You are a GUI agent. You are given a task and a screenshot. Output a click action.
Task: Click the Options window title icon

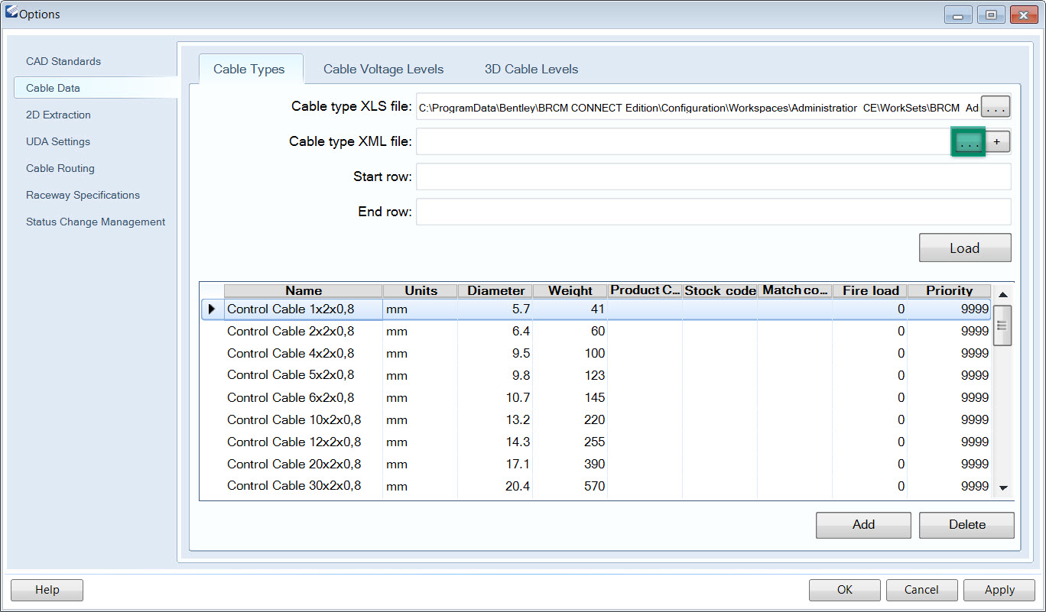(x=11, y=14)
